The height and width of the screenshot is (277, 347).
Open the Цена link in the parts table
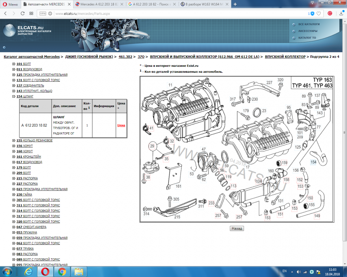coord(121,125)
